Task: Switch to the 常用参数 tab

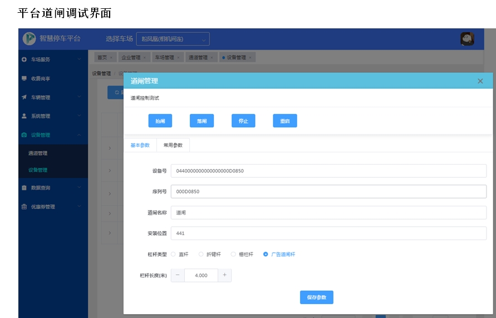Action: pos(173,145)
